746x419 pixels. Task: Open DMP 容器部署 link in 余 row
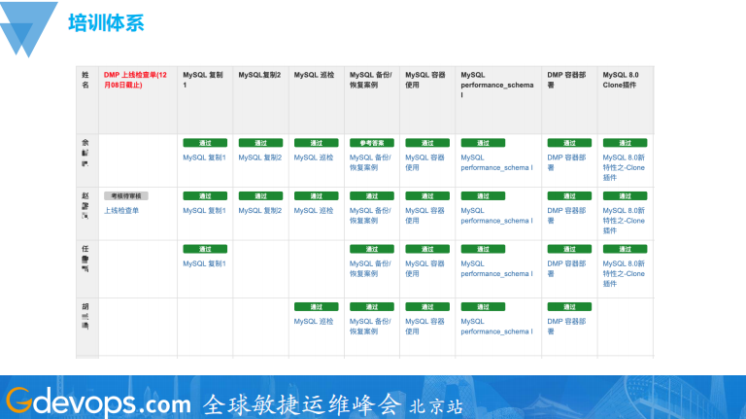point(566,162)
